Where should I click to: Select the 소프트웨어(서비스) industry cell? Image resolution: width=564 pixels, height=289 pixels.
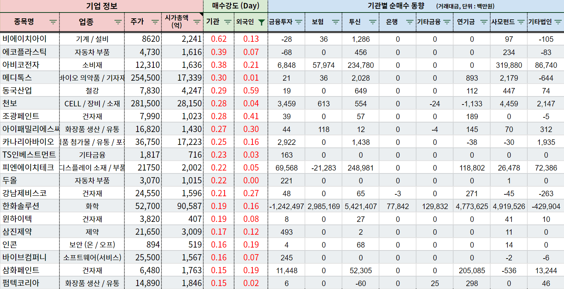pyautogui.click(x=92, y=257)
